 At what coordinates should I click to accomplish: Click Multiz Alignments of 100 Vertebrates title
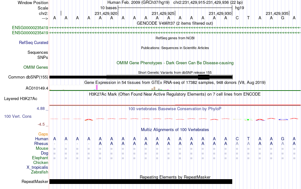point(175,130)
